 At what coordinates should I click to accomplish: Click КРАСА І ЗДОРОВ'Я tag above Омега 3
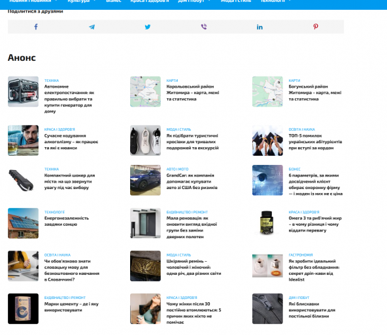click(x=304, y=212)
